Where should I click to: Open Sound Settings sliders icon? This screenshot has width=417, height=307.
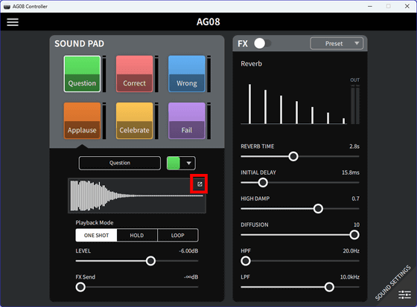(x=404, y=294)
